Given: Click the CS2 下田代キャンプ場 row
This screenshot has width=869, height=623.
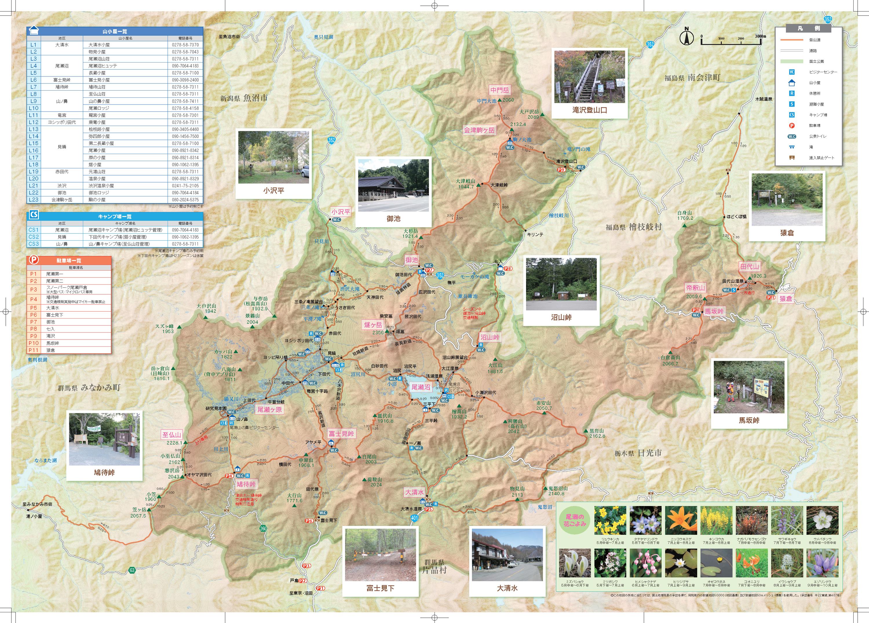Looking at the screenshot, I should 115,237.
